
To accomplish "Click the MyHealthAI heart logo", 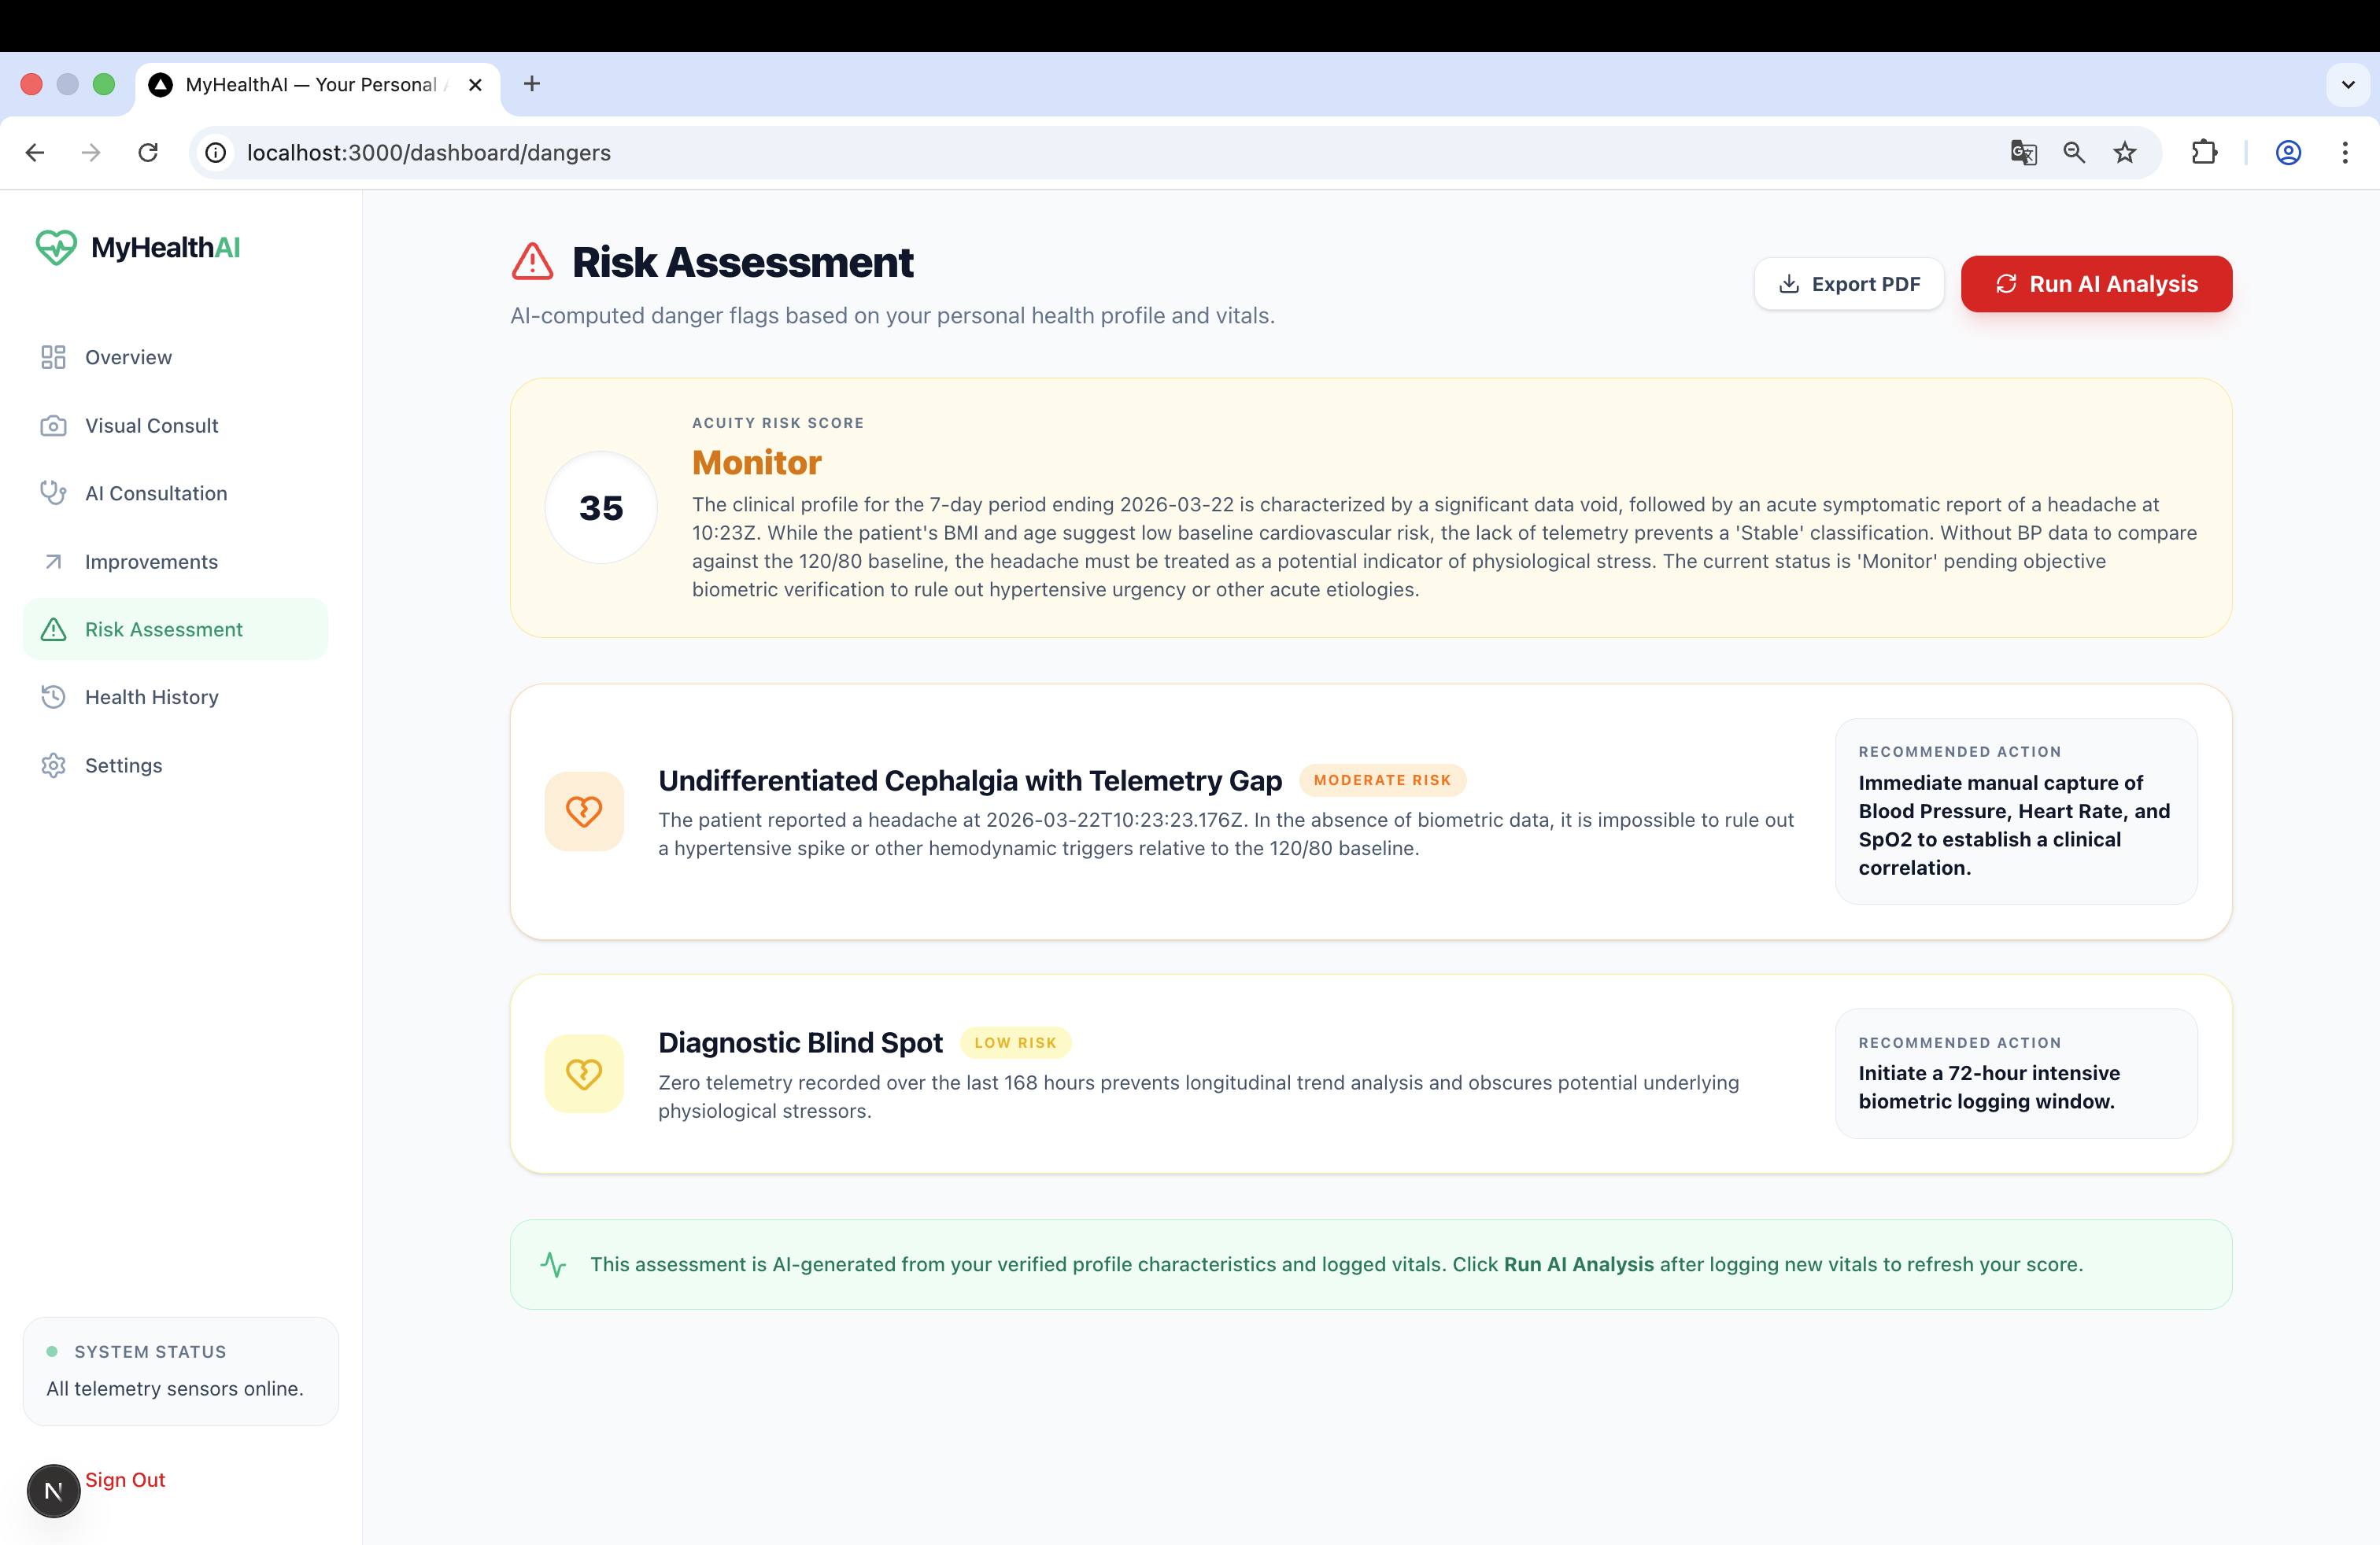I will (56, 247).
